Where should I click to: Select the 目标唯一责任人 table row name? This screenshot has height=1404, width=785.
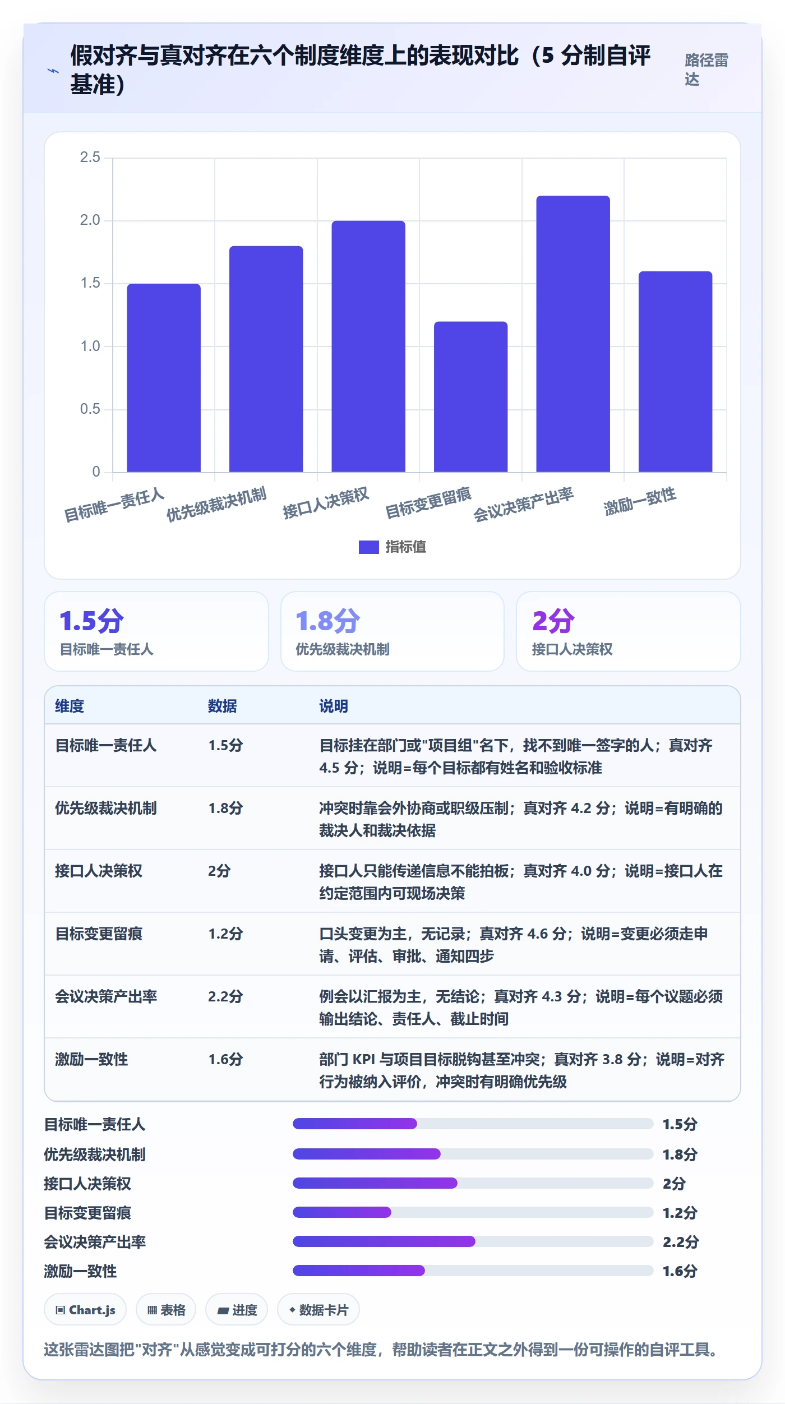[106, 745]
